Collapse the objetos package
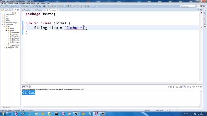Image resolution: width=207 pixels, height=116 pixels. pyautogui.click(x=7, y=30)
